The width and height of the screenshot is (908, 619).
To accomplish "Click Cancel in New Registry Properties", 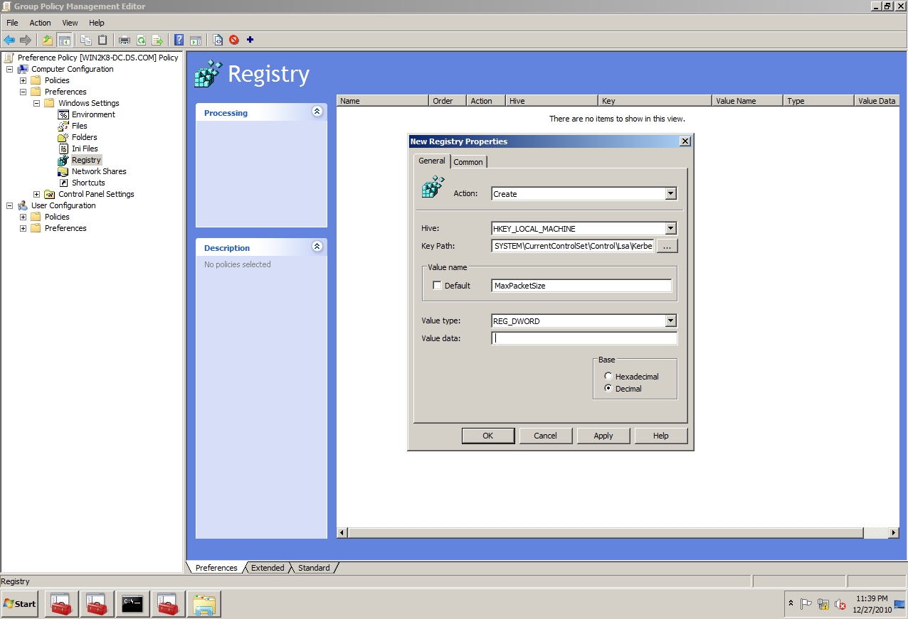I will pos(545,436).
